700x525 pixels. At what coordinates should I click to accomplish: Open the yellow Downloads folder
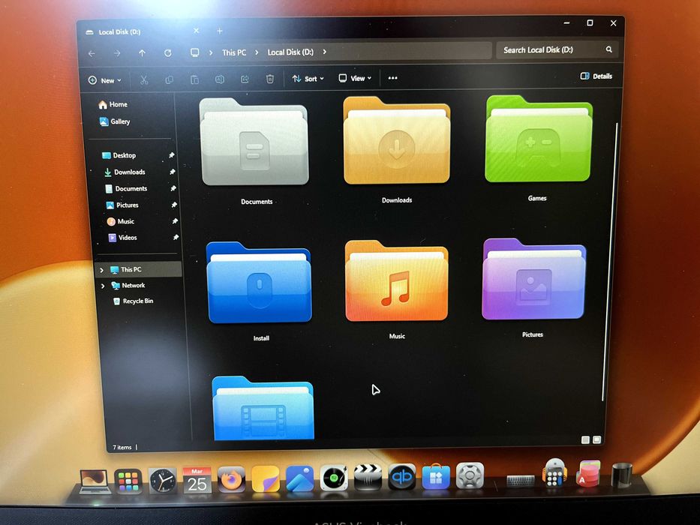pos(396,140)
